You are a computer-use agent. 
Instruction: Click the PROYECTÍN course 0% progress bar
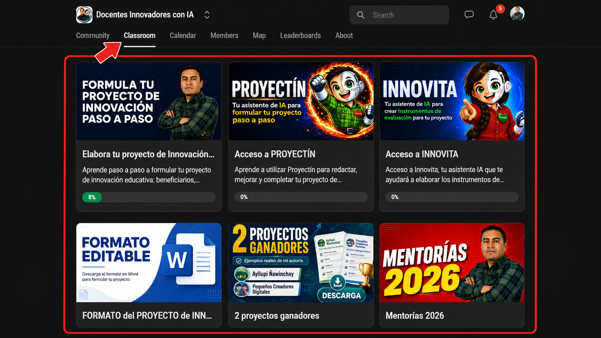click(301, 197)
